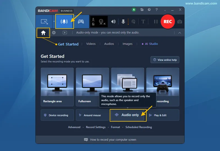220x151 pixels.
Task: Choose the Fullscreen mode card
Action: point(92,87)
